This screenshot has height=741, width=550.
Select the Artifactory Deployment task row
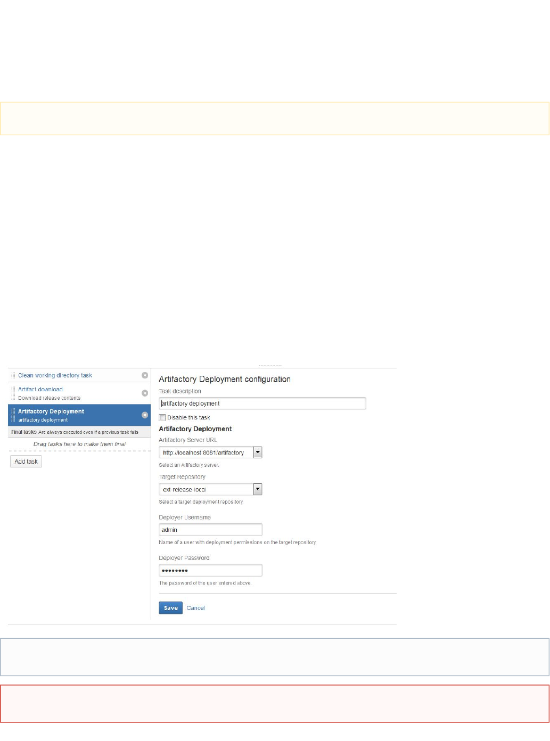79,415
